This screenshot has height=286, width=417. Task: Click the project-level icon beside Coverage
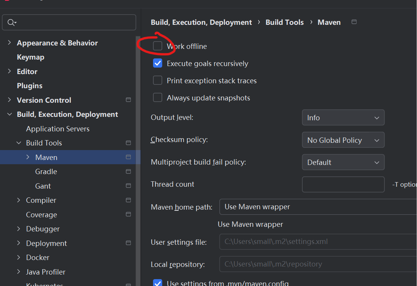click(x=128, y=215)
